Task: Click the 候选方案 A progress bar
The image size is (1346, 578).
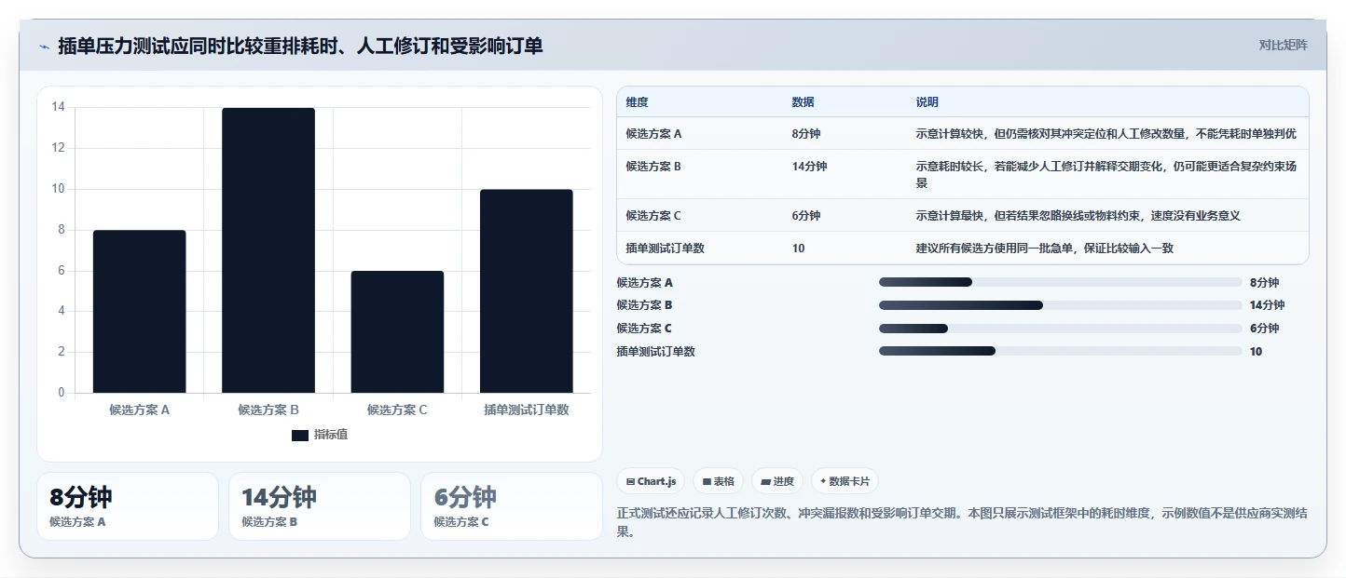Action: pos(1060,282)
